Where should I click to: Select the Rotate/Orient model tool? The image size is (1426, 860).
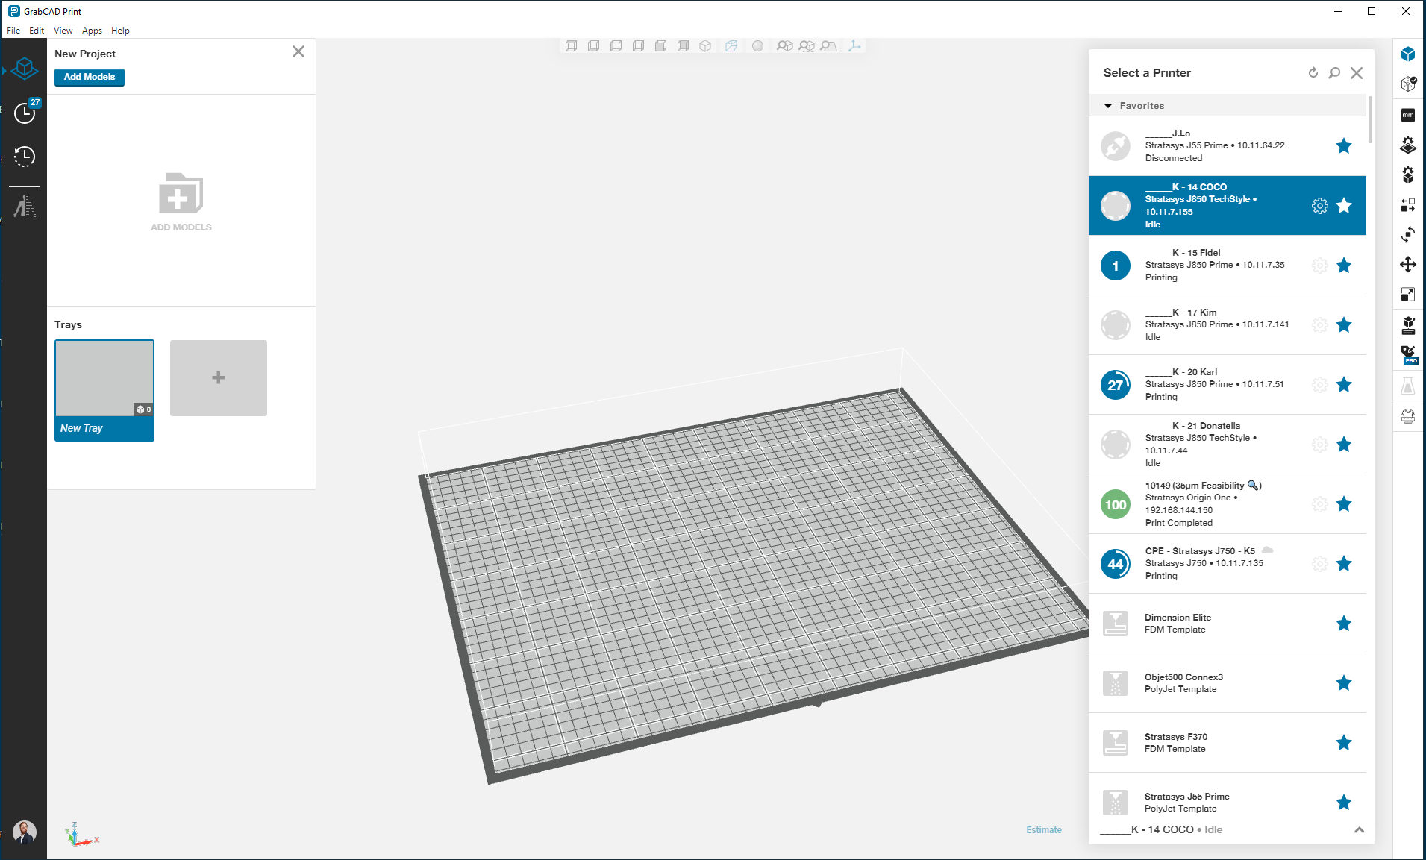coord(1407,235)
